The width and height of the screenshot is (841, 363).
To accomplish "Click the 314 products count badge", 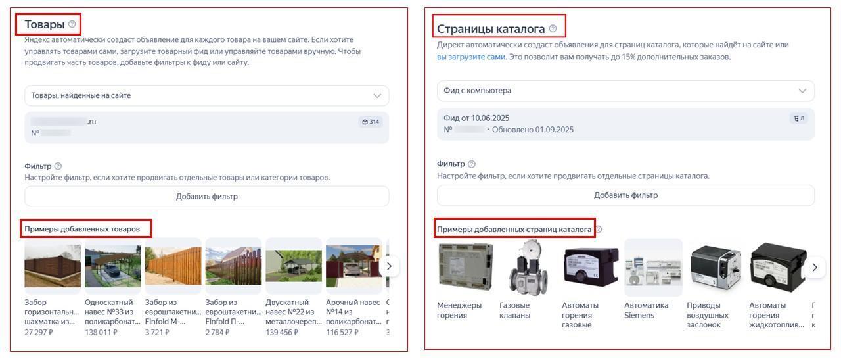I will click(x=371, y=122).
